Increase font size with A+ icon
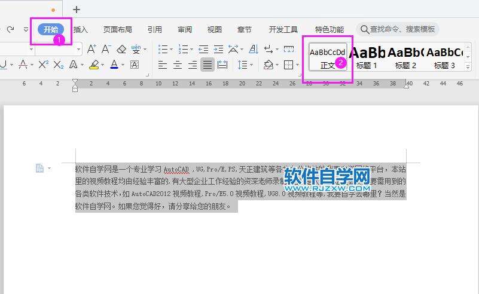The height and width of the screenshot is (294, 479). pyautogui.click(x=91, y=49)
